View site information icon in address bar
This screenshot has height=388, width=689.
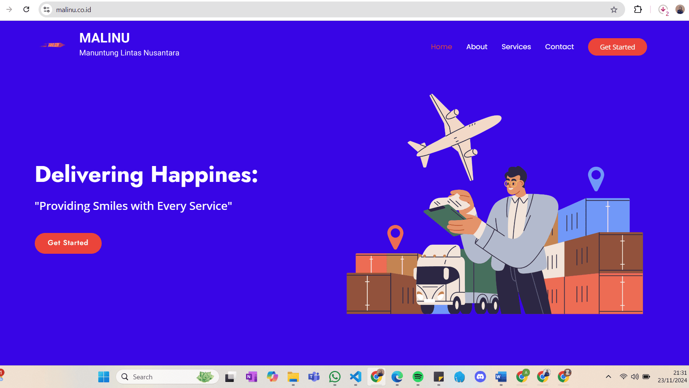tap(46, 9)
